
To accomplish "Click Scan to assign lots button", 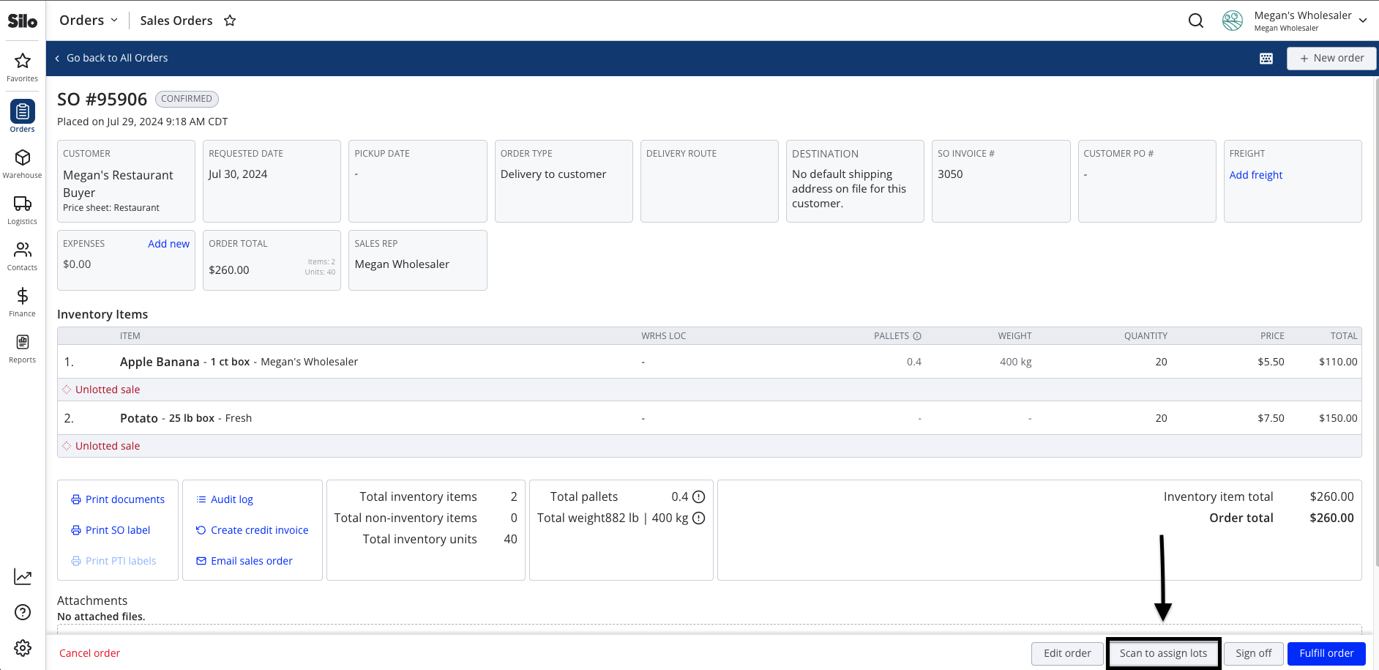I will pos(1163,653).
